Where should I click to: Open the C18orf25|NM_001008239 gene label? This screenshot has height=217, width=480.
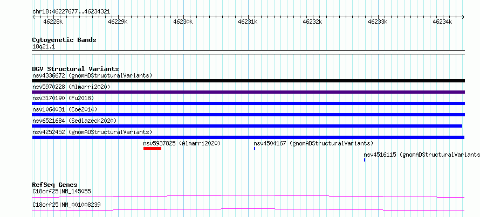pos(66,205)
